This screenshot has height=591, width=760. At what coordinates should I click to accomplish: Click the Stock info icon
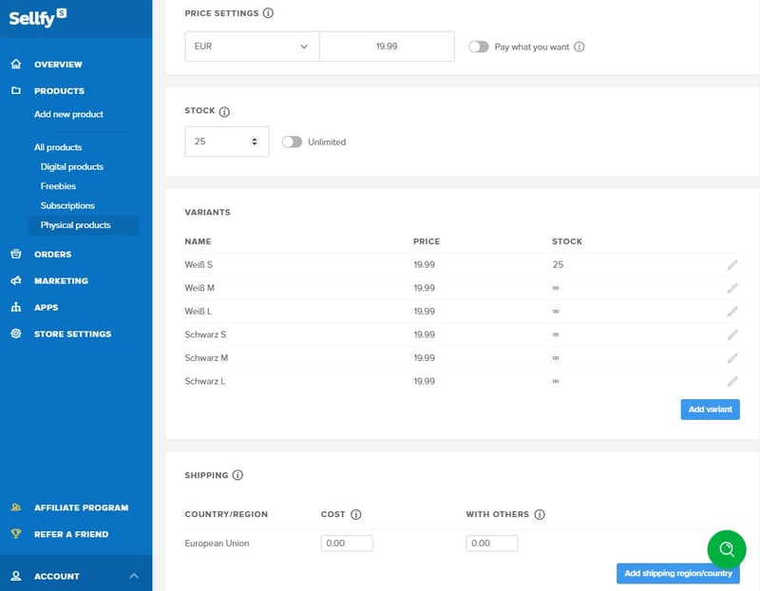(x=224, y=111)
